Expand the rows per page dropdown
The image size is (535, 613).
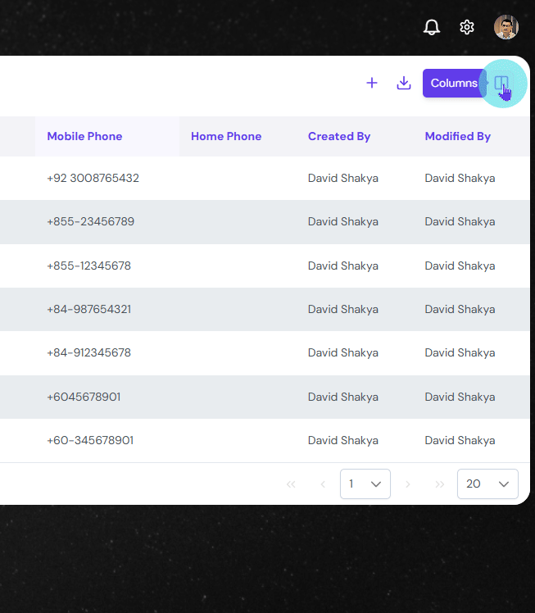(x=487, y=484)
